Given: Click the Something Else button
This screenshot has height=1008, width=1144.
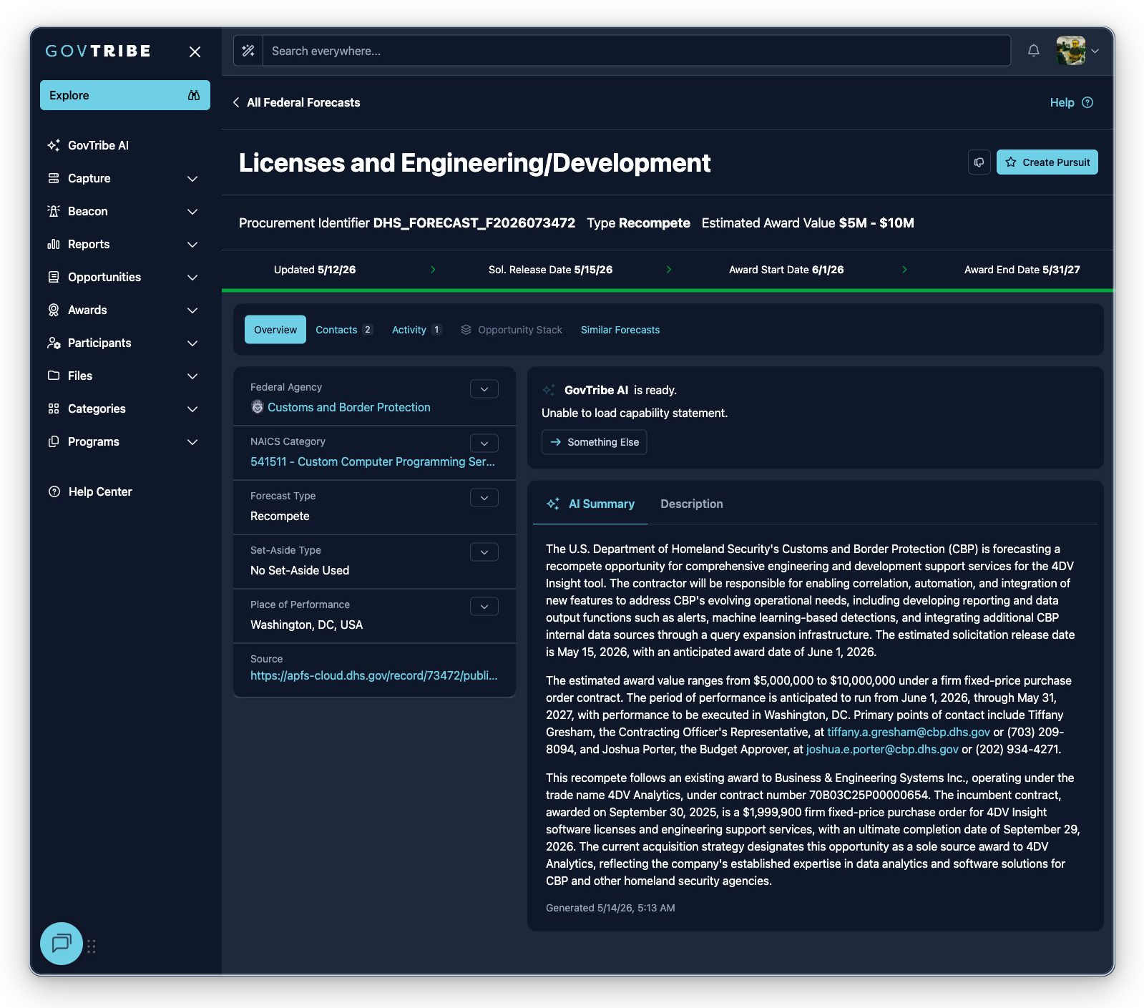Looking at the screenshot, I should tap(595, 442).
